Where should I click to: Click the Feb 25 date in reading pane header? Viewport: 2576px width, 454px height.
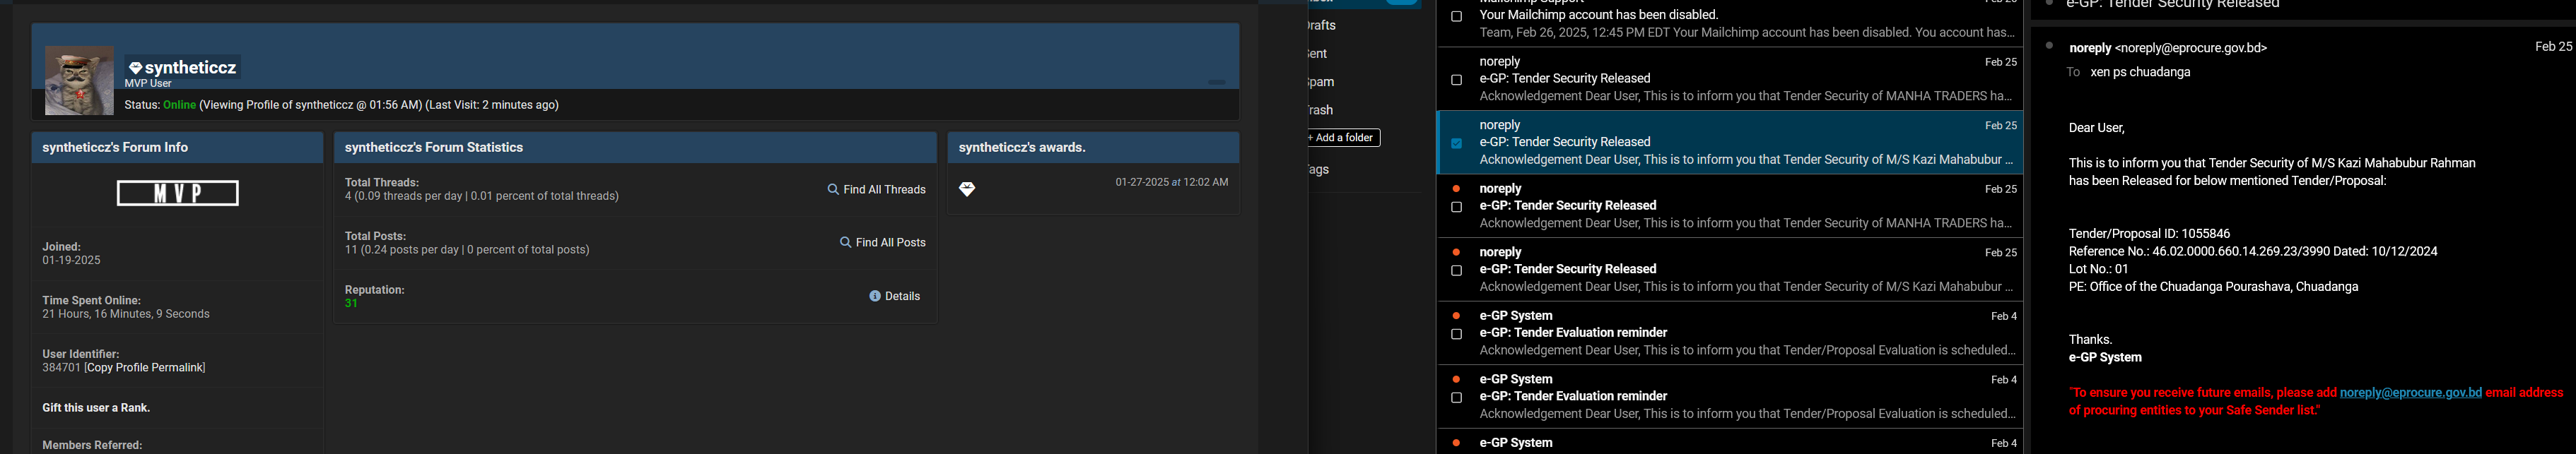coord(2553,47)
